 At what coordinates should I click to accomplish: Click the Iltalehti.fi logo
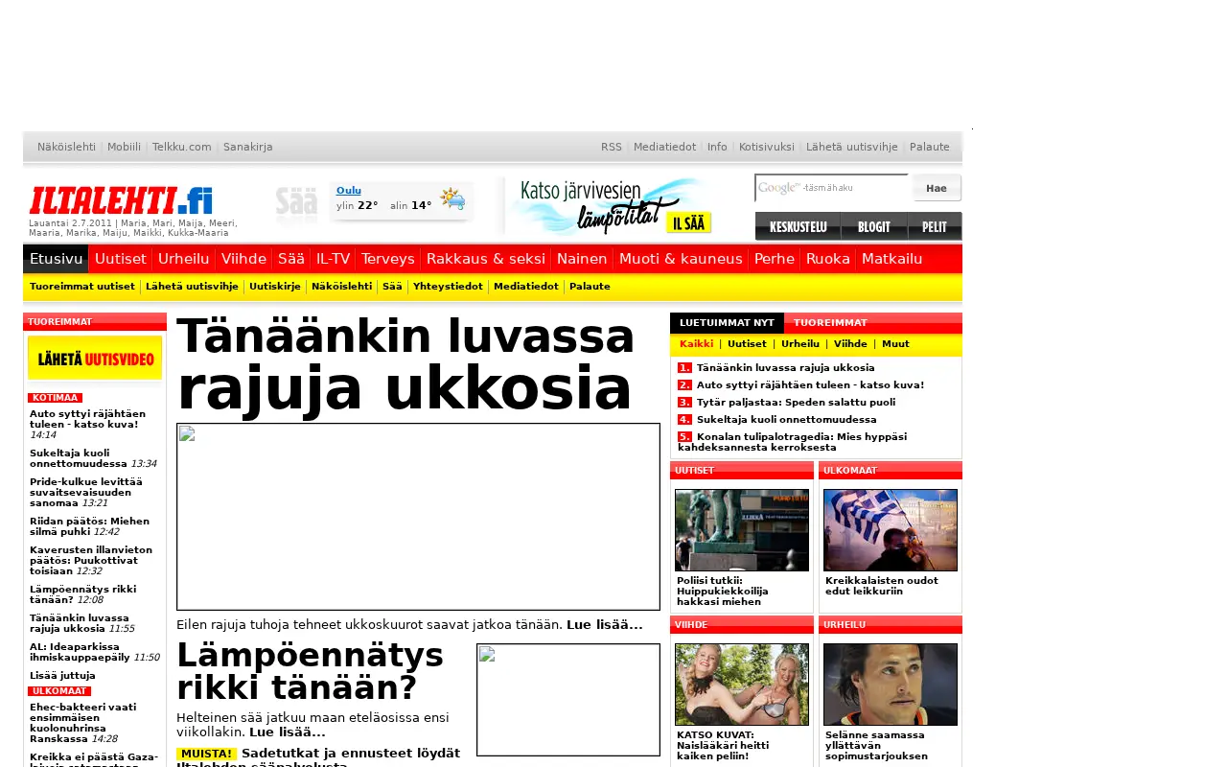121,200
